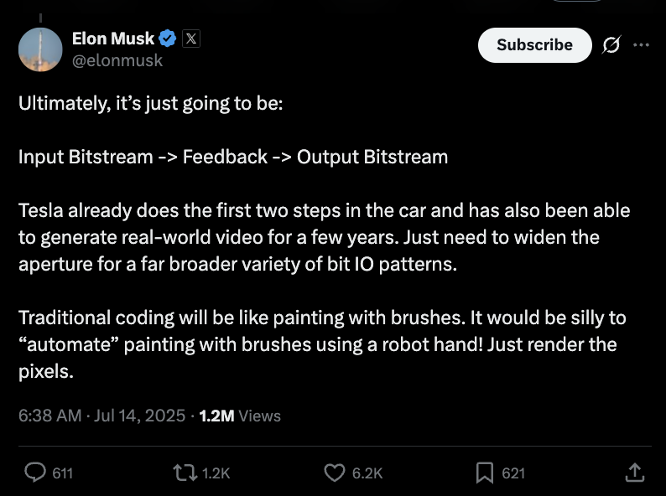Click the X affiliation badge beside the name
Viewport: 666px width, 496px height.
click(x=191, y=39)
